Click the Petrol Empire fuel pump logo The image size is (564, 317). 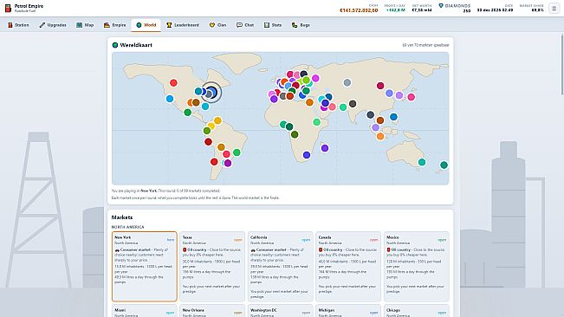pos(8,8)
